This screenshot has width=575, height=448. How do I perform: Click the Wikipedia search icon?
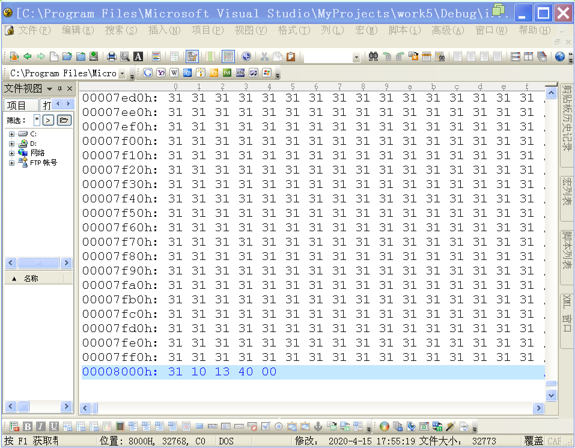tap(174, 73)
